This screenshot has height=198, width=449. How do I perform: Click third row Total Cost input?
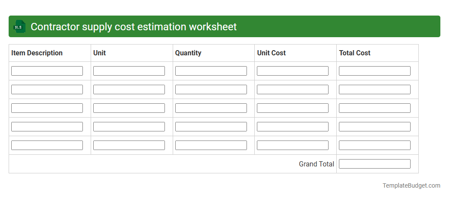375,108
